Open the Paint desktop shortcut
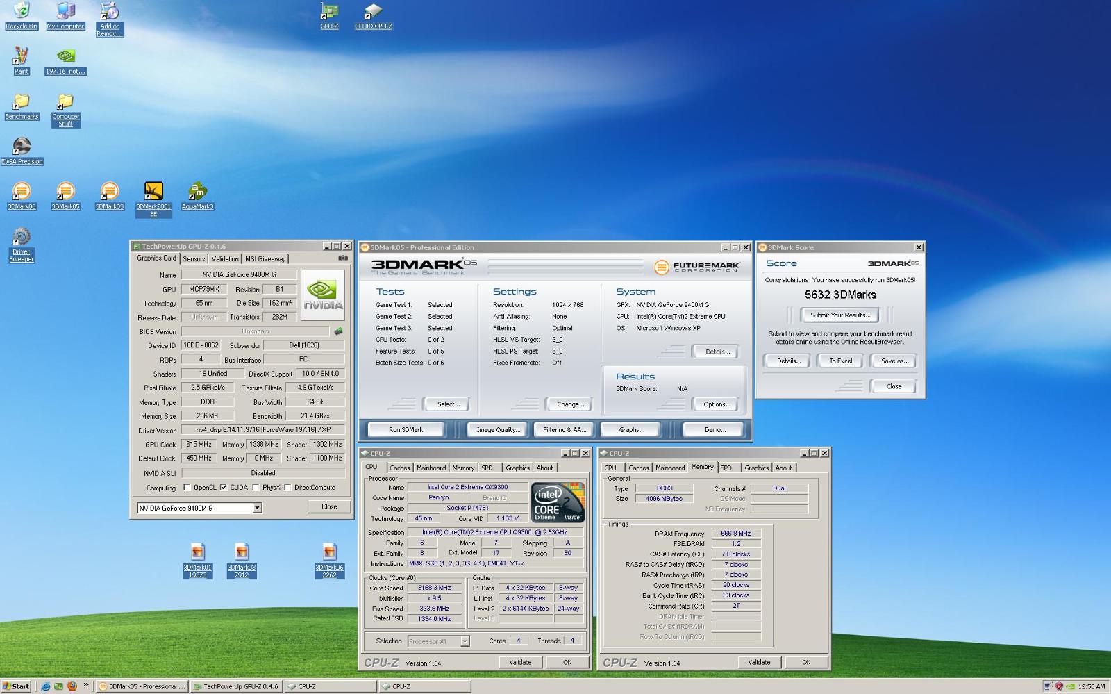1111x694 pixels. click(x=22, y=60)
